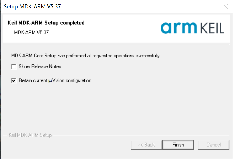This screenshot has height=159, width=233.
Task: Close the Setup MDK-ARM dialog window
Action: [x=226, y=7]
